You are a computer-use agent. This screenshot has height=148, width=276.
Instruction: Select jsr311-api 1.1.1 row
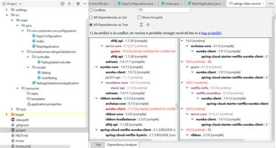124,77
